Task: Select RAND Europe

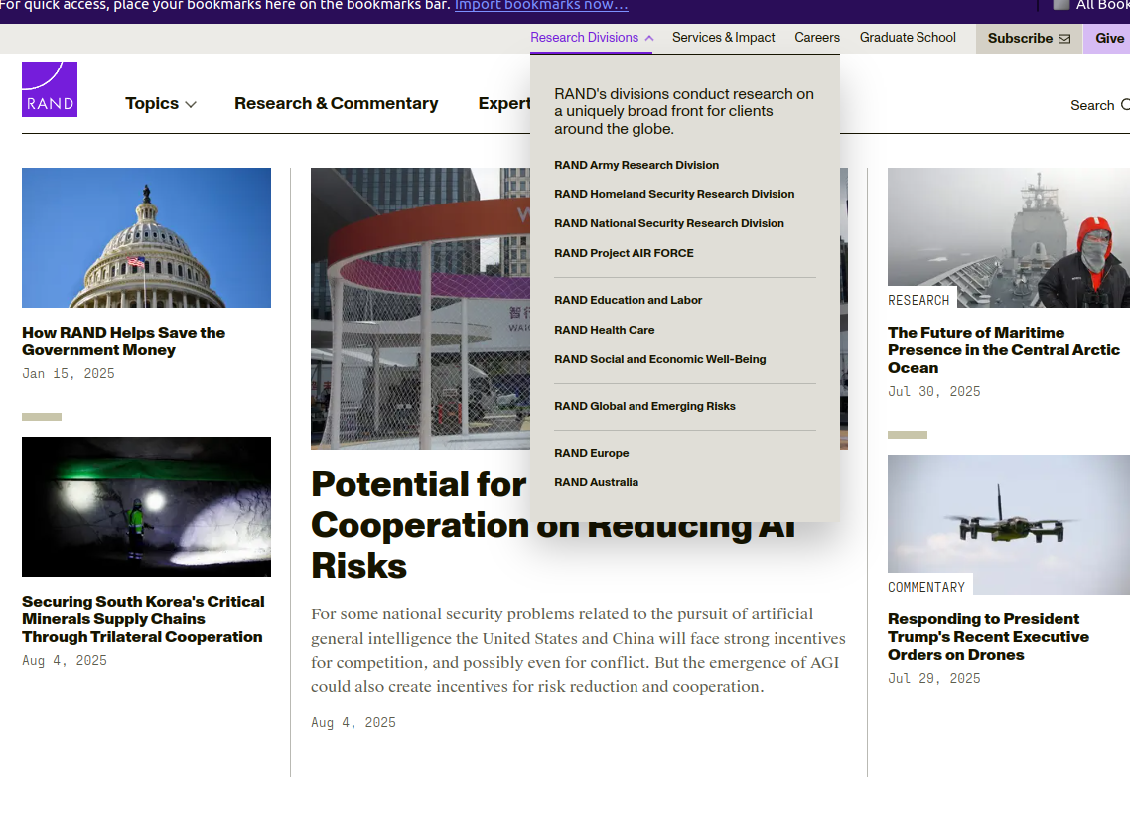Action: [592, 453]
